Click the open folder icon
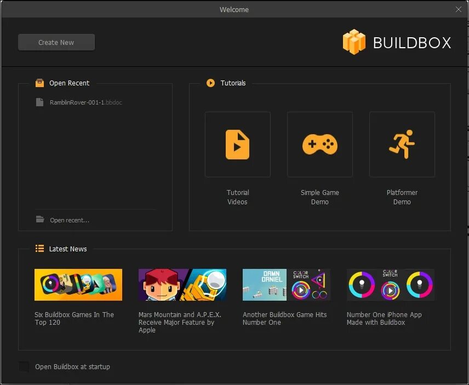Image resolution: width=469 pixels, height=385 pixels. click(x=40, y=220)
